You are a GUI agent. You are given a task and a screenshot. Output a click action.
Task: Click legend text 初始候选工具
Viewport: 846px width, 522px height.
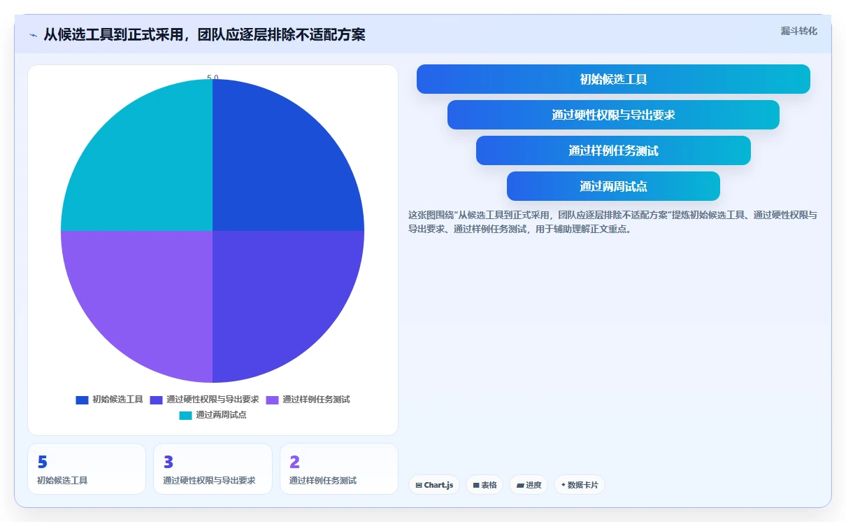pyautogui.click(x=117, y=400)
